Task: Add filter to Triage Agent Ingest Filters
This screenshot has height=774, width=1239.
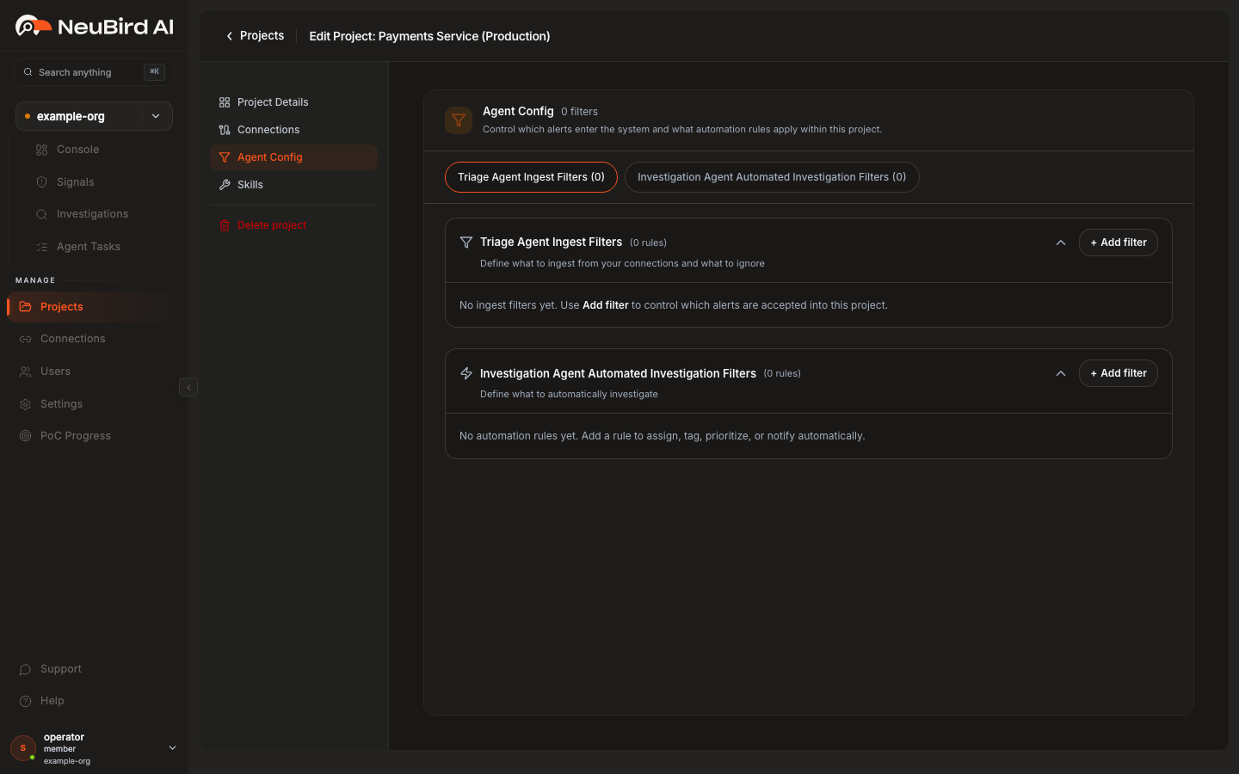Action: pos(1119,243)
